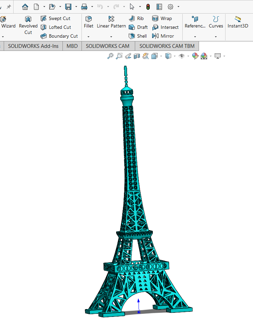
Task: Click the Home icon in the top toolbar
Action: [25, 6]
